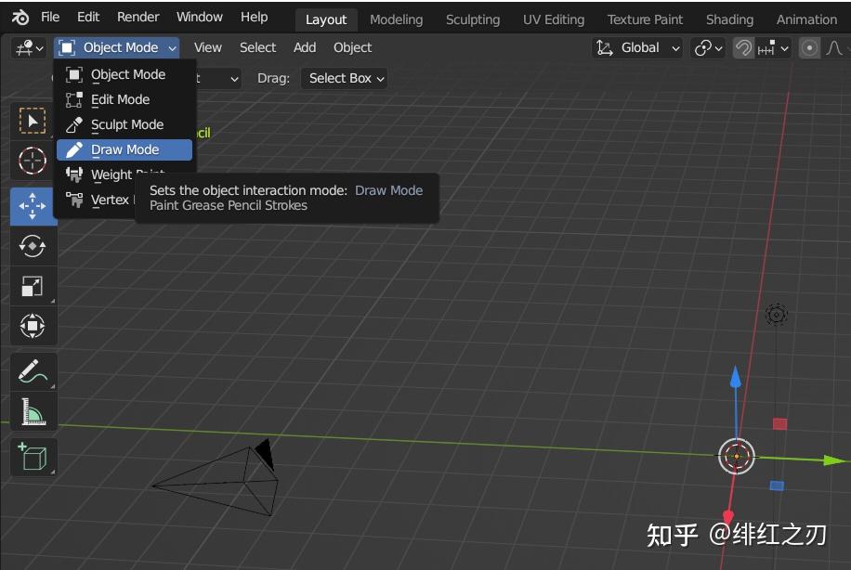Activate the Rotate tool
The height and width of the screenshot is (570, 851).
[33, 245]
